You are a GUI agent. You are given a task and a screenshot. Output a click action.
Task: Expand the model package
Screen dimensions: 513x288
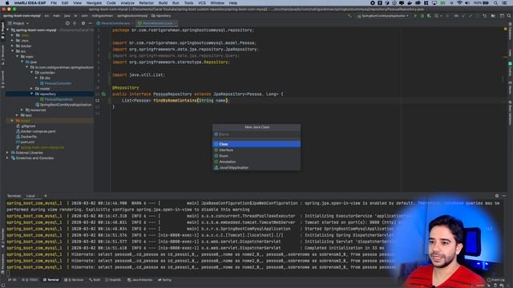click(x=32, y=89)
